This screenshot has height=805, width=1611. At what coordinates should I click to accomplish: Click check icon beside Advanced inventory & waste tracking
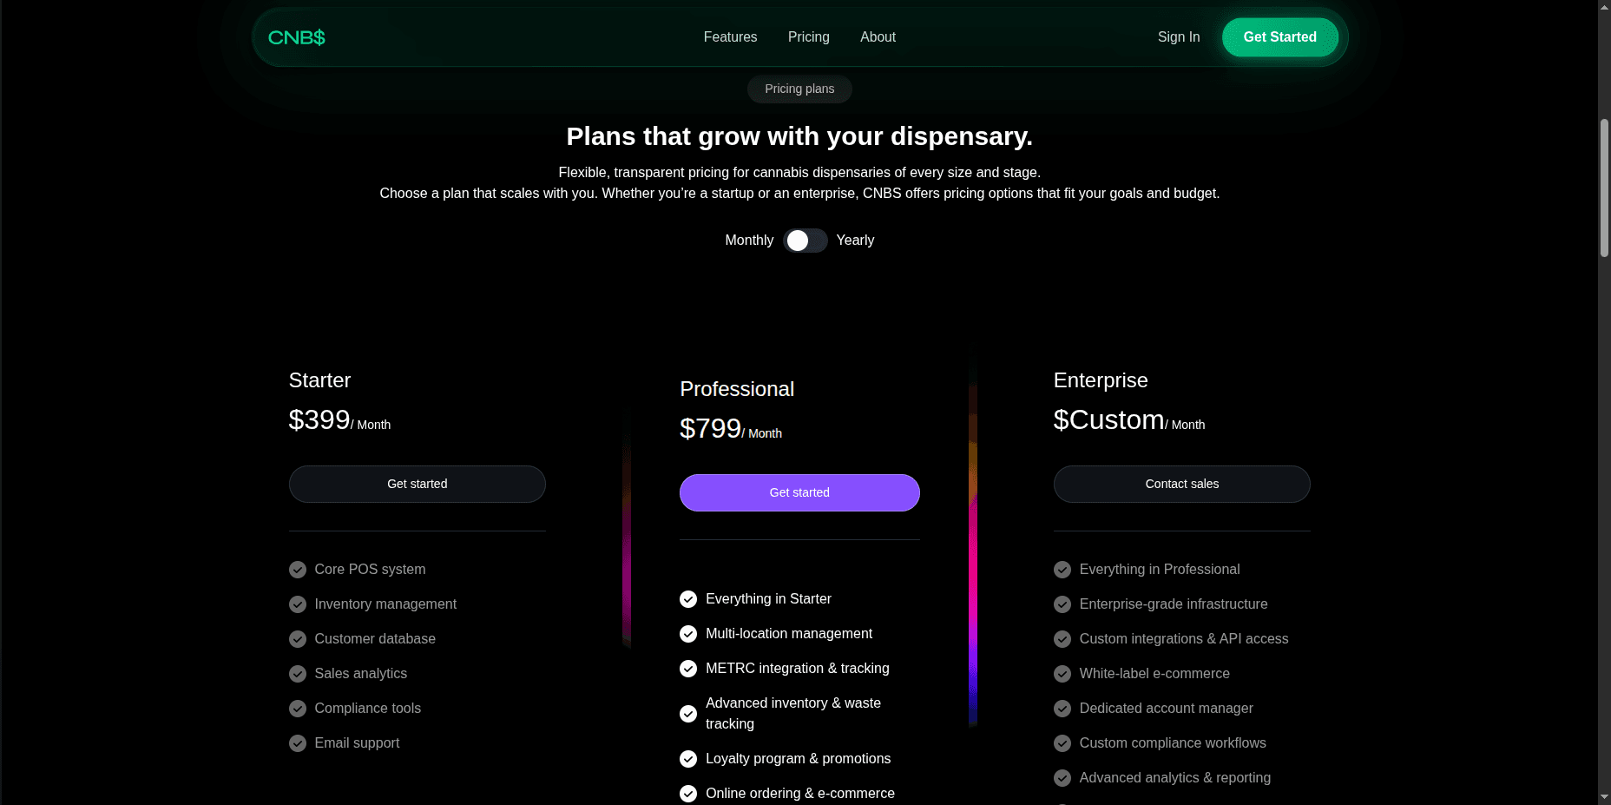(688, 714)
